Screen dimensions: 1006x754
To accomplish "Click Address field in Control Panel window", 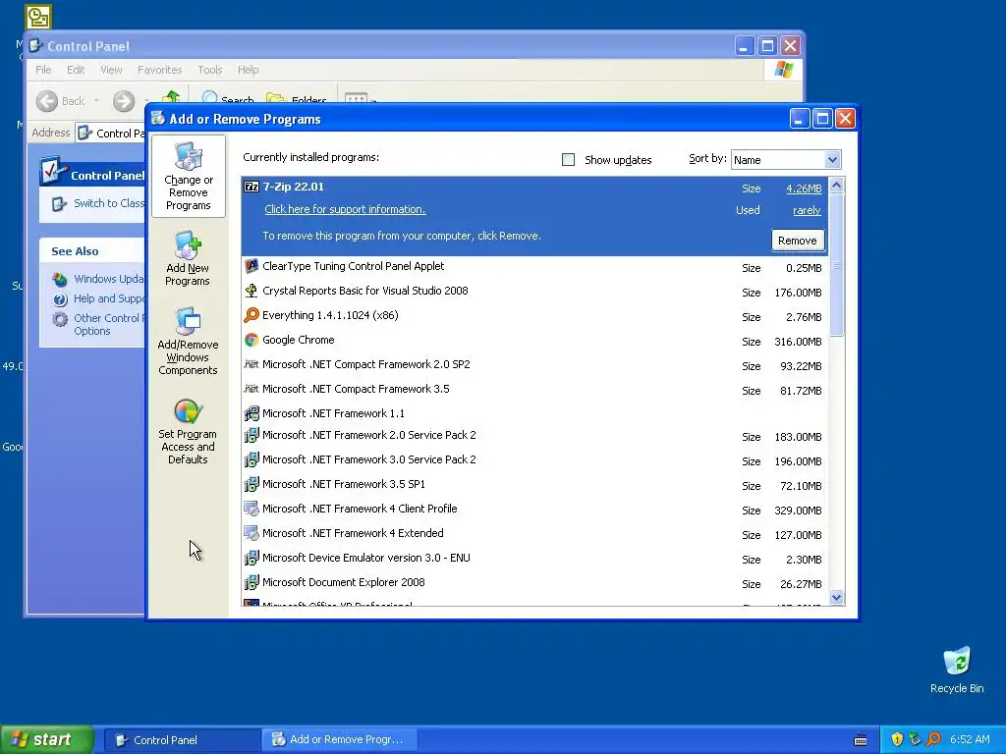I will [x=112, y=134].
